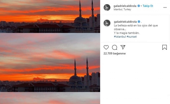Screen dimensions: 170x104
Task: Click the caption profile avatar picture
Action: click(107, 23)
